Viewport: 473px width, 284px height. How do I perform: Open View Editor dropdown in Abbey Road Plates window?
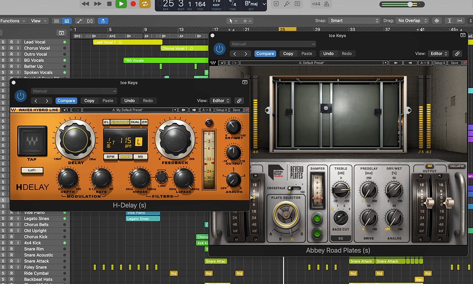(439, 54)
